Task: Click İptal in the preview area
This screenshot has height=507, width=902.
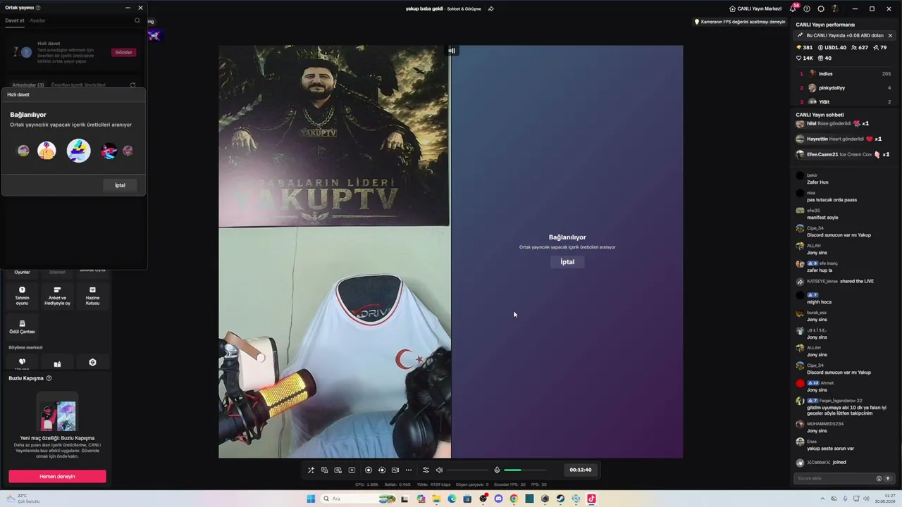Action: point(567,262)
